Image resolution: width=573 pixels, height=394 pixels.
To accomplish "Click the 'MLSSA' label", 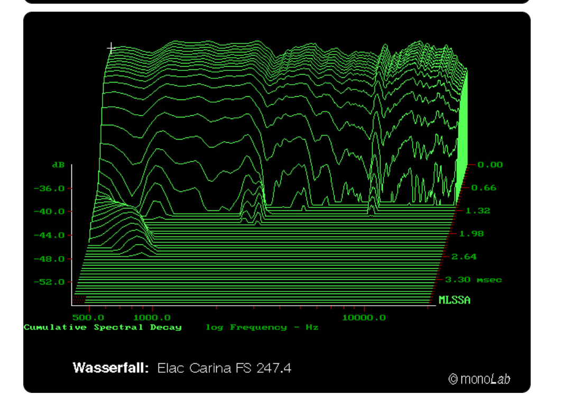I will pos(455,300).
